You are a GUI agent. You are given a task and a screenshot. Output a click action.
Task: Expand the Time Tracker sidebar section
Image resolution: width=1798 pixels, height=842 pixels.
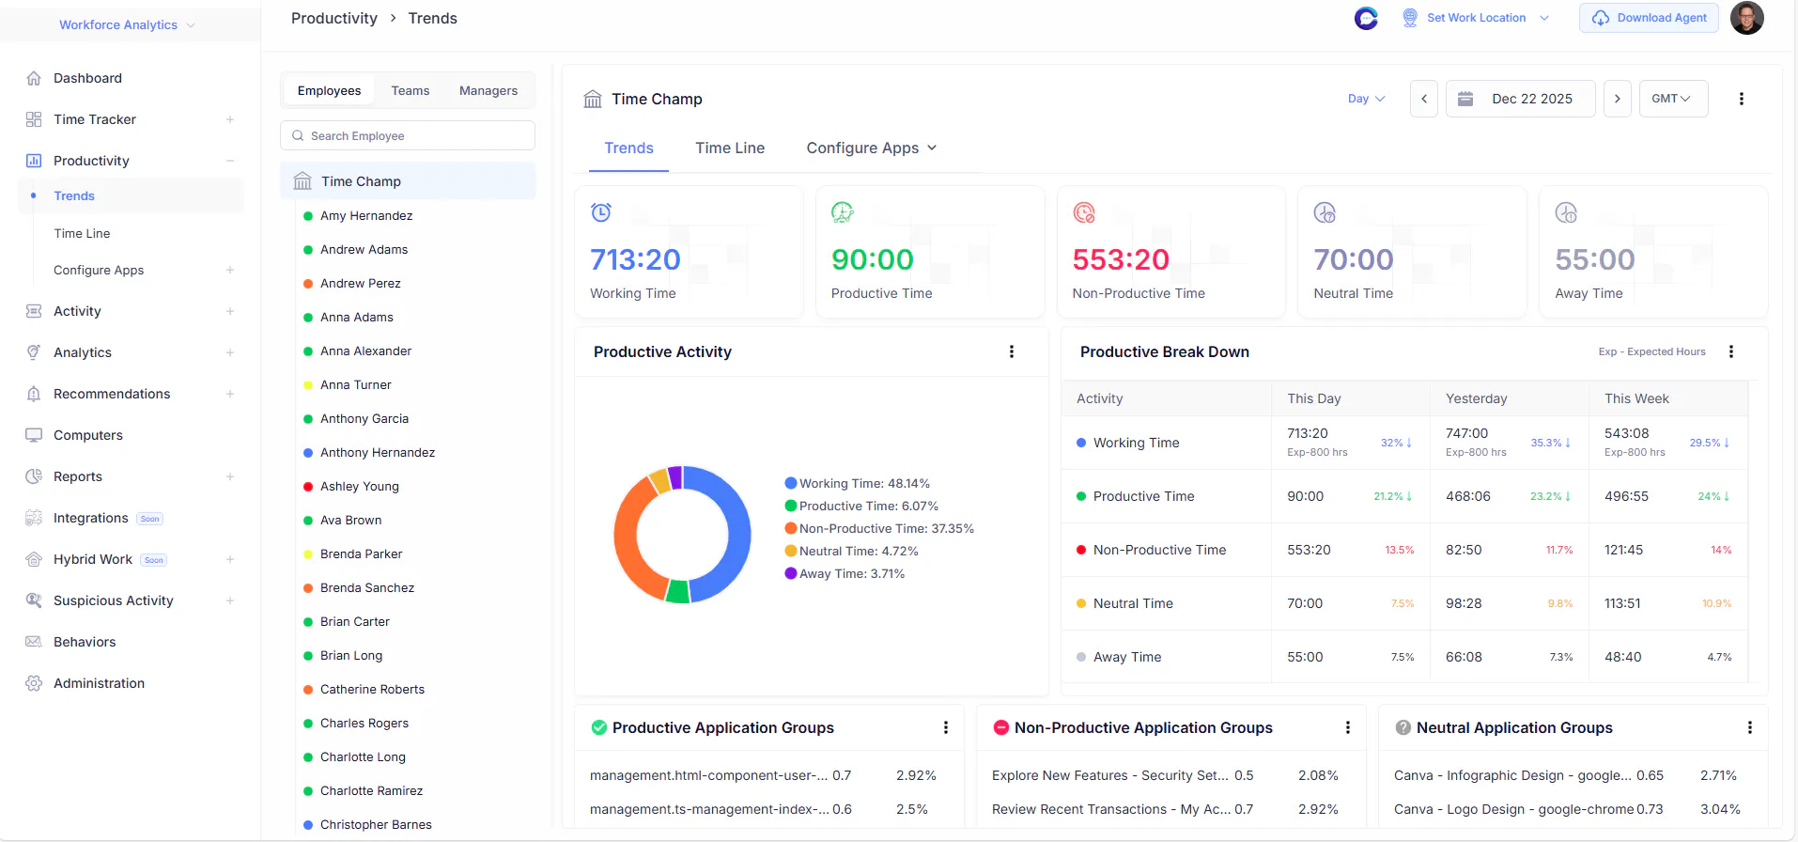[x=230, y=119]
